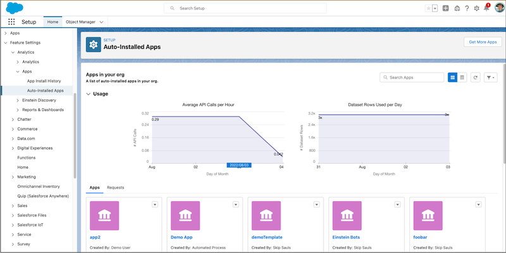The height and width of the screenshot is (253, 506).
Task: Open the Demo App link
Action: click(x=182, y=237)
